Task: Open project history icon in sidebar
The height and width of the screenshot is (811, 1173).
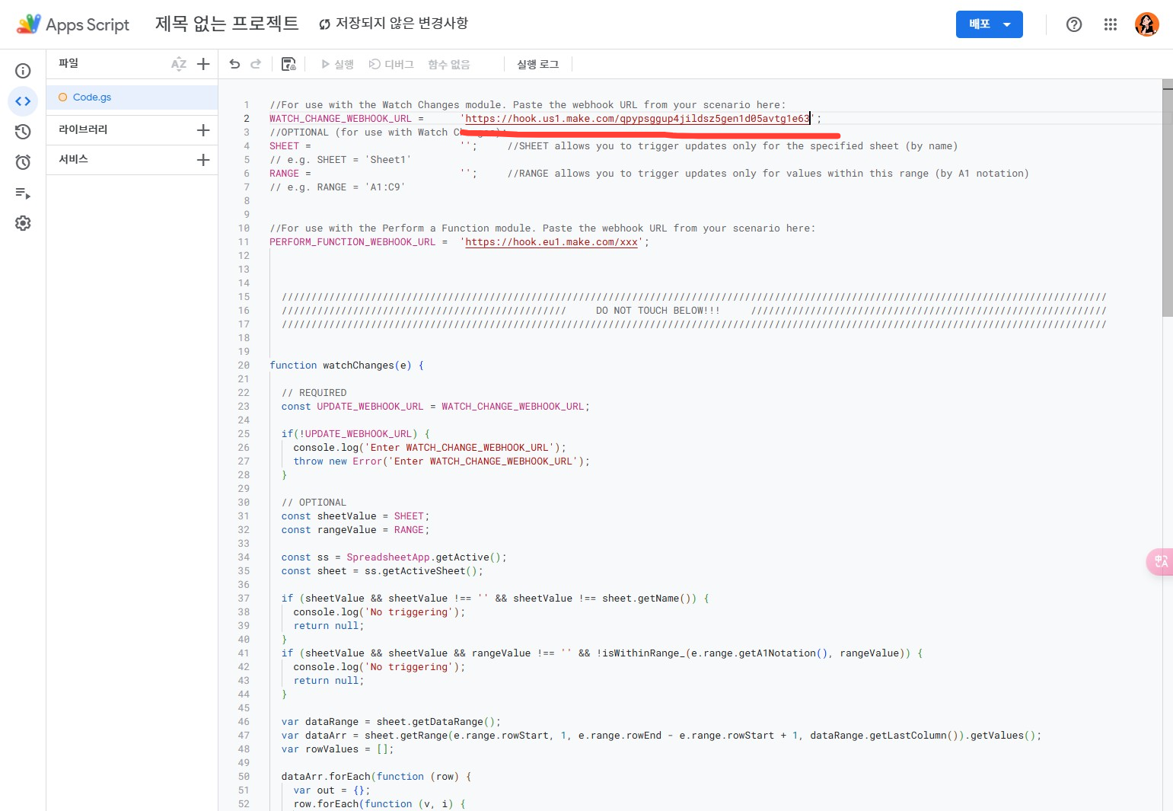Action: [23, 132]
